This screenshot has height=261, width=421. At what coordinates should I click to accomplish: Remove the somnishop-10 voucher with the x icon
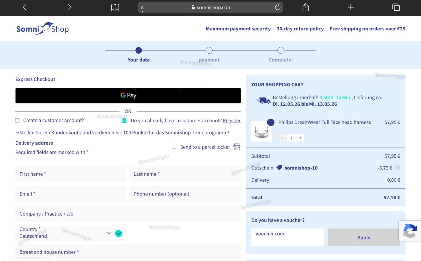[x=397, y=168]
